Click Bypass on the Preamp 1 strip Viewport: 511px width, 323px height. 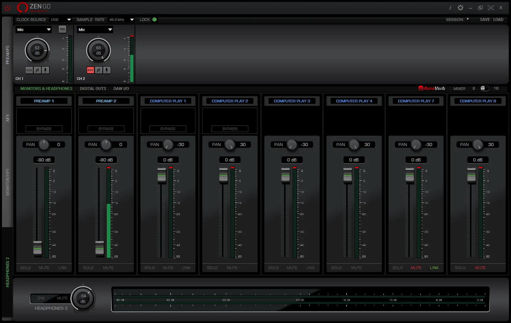[x=44, y=129]
